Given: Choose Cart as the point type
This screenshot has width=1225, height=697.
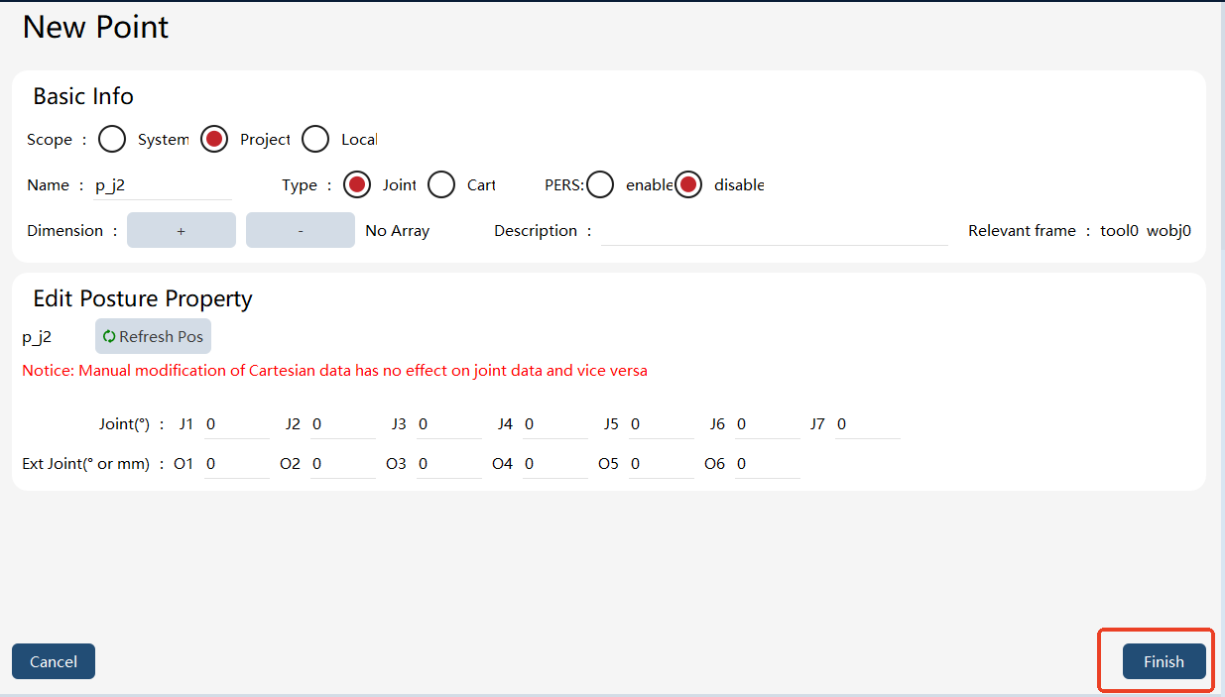Looking at the screenshot, I should click(x=441, y=184).
